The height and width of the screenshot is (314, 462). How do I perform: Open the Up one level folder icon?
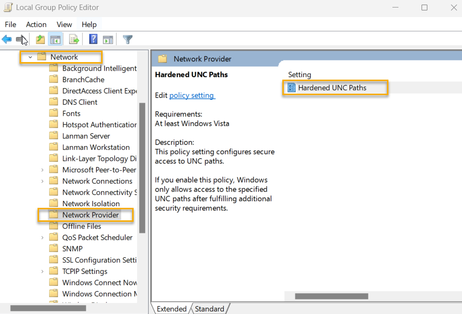(x=40, y=39)
